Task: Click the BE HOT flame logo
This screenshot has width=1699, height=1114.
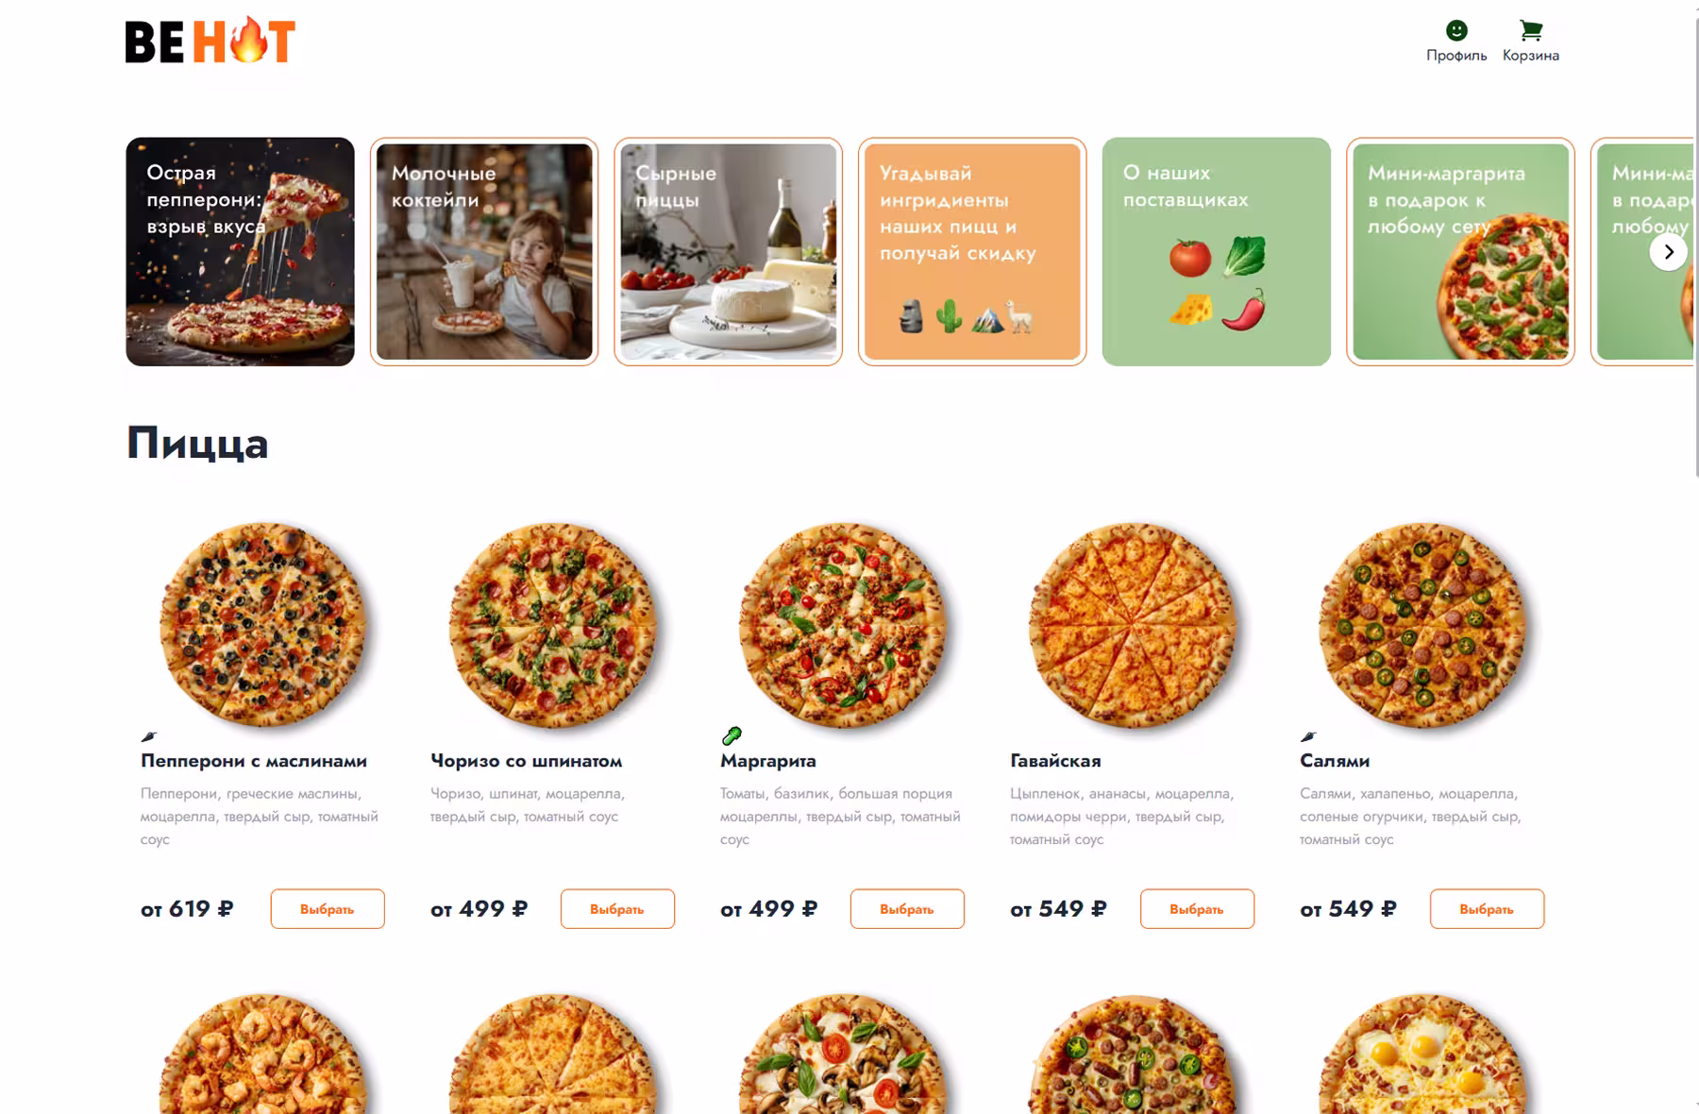Action: point(210,41)
